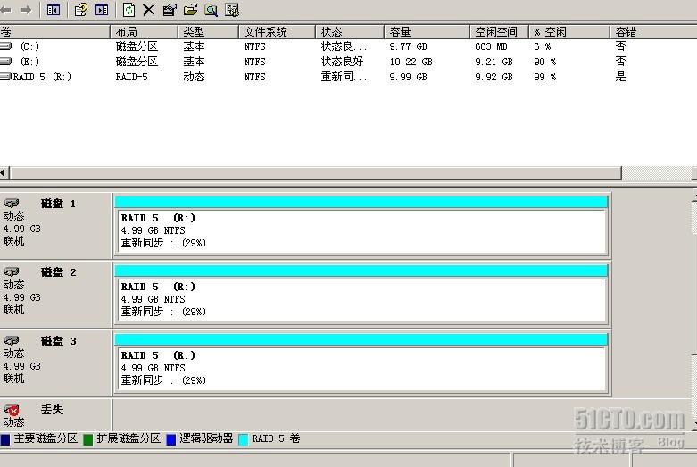Click the 磁盘 2 disk icon
Image resolution: width=697 pixels, height=467 pixels.
[x=12, y=271]
